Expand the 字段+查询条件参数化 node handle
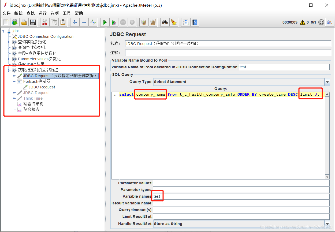The width and height of the screenshot is (335, 232). (x=9, y=53)
